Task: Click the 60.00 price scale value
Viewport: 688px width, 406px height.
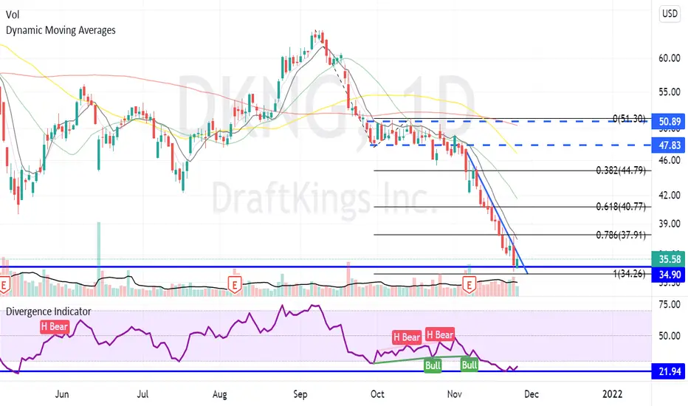Action: click(670, 58)
